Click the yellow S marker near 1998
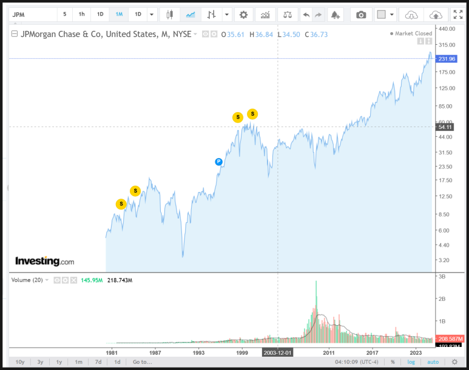This screenshot has width=469, height=370. pyautogui.click(x=238, y=117)
